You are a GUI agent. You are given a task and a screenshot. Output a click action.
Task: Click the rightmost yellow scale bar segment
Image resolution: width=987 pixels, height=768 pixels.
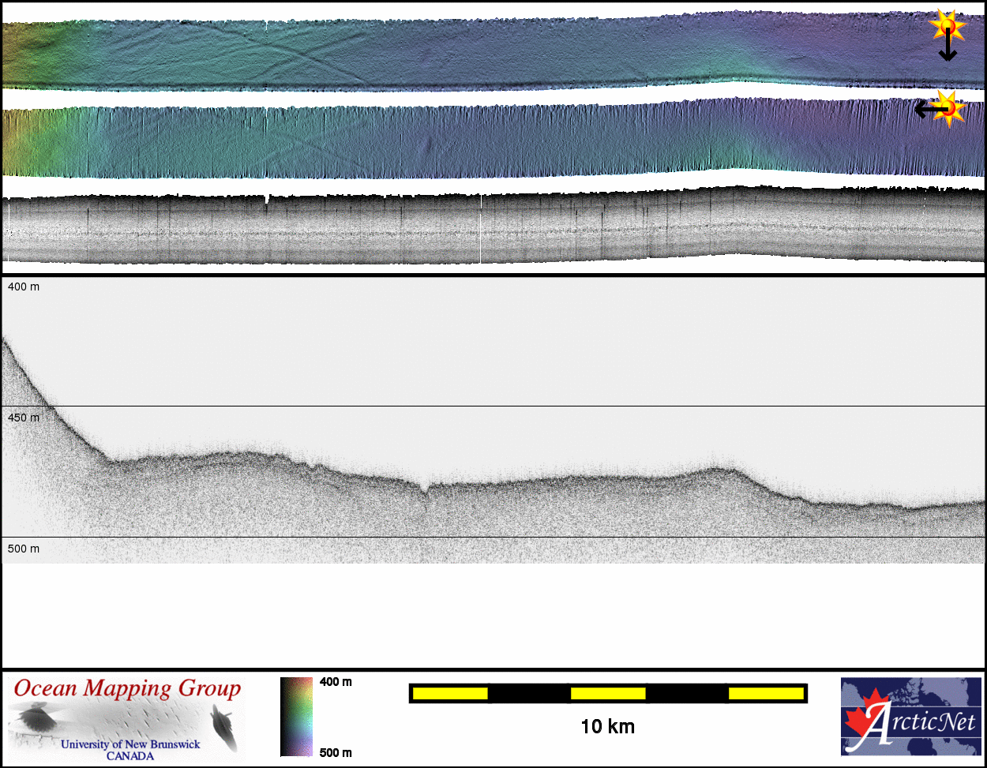766,693
